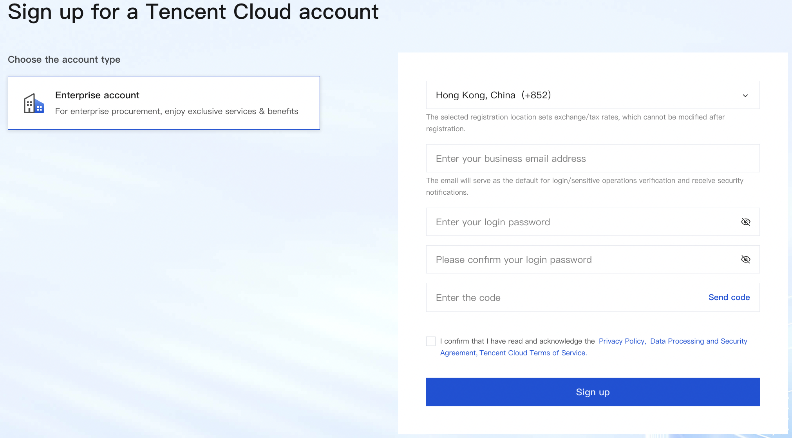The image size is (792, 438).
Task: Open the Privacy Policy link
Action: click(622, 341)
